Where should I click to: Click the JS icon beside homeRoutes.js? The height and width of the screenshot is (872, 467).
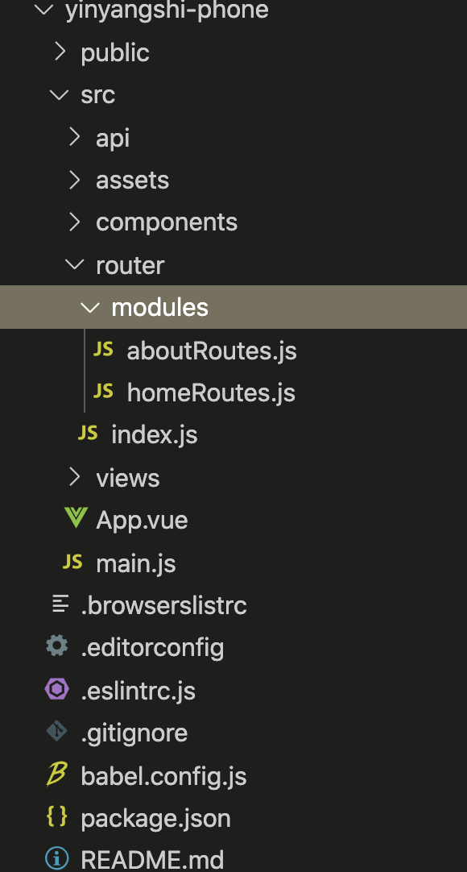point(103,392)
